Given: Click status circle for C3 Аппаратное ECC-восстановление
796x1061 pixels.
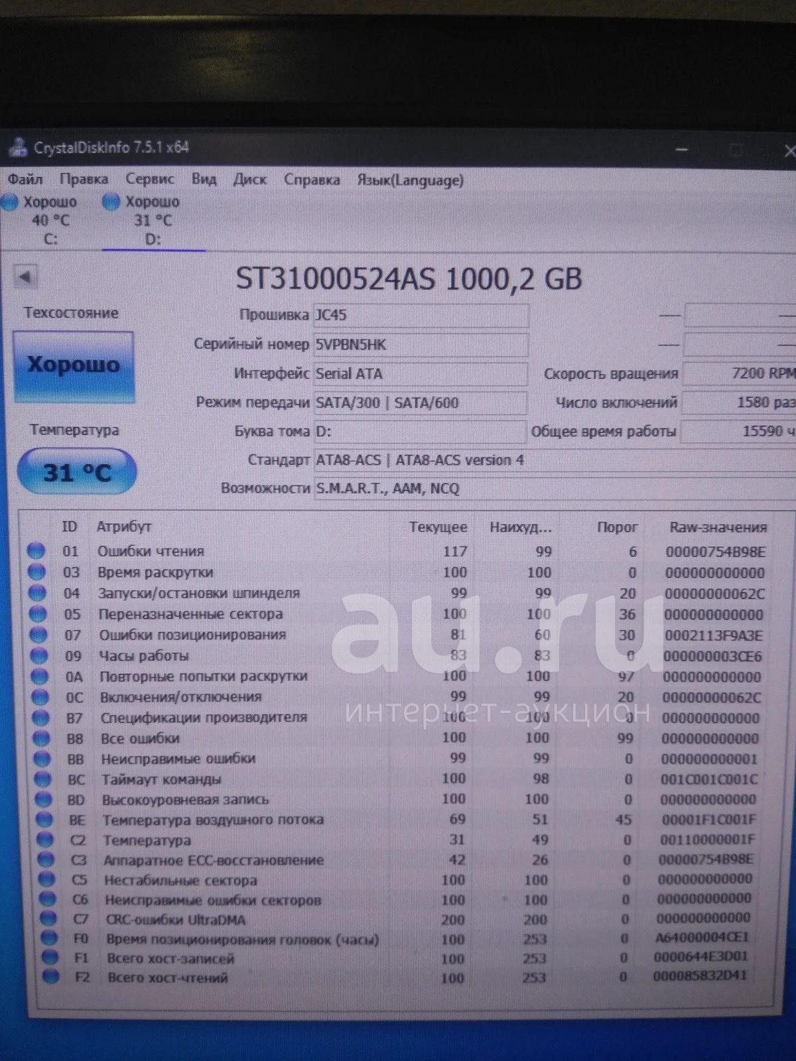Looking at the screenshot, I should coord(45,859).
